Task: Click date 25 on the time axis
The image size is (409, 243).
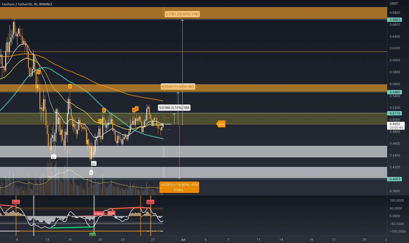Action: coord(364,239)
